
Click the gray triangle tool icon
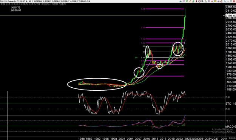(x=209, y=1)
